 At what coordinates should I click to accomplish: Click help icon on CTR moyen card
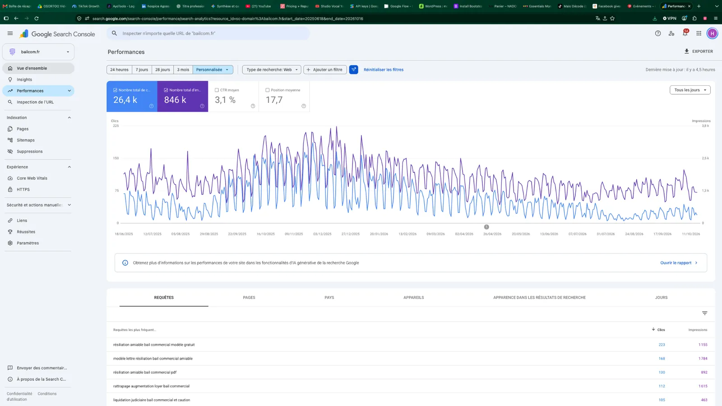(x=253, y=106)
